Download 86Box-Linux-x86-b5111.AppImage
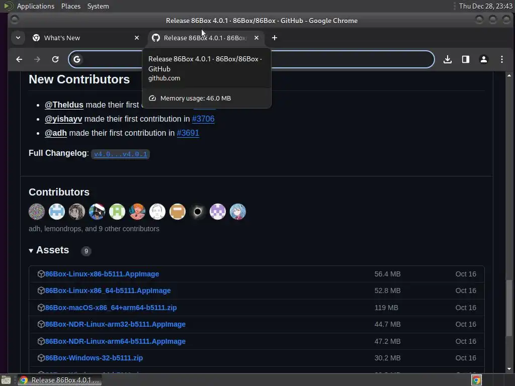The image size is (515, 386). click(102, 274)
